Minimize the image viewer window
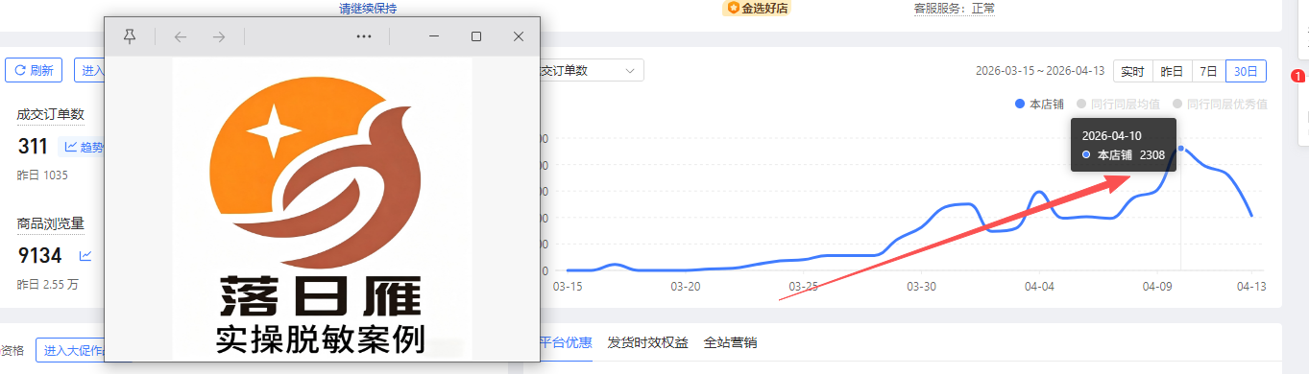 pos(434,36)
